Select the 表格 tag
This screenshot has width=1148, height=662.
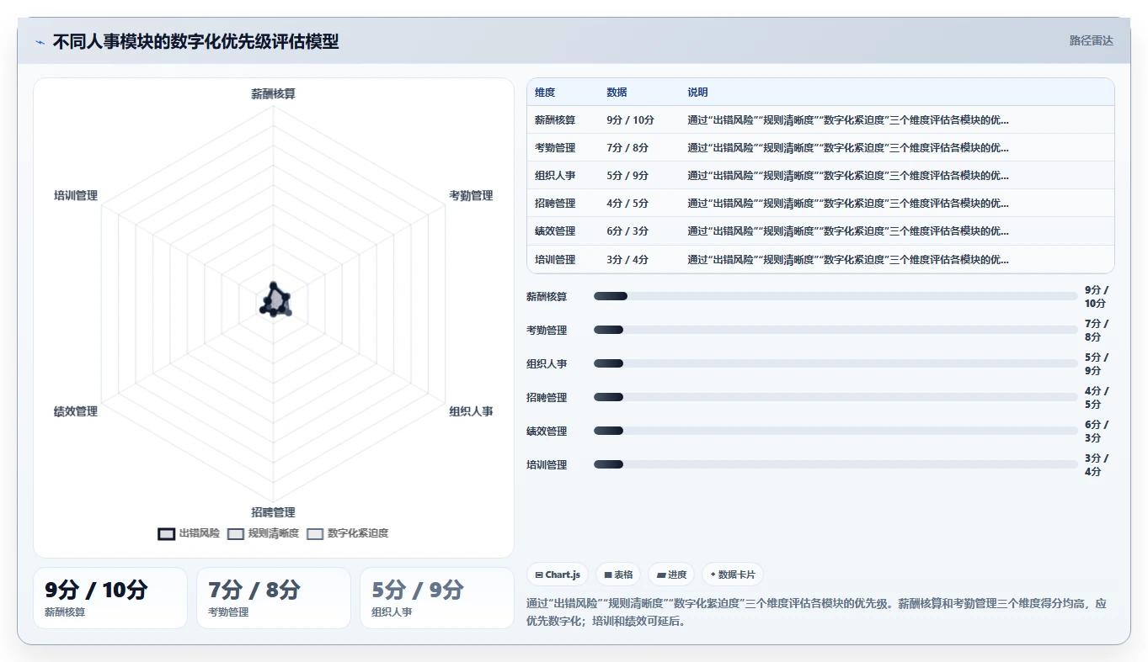point(618,575)
